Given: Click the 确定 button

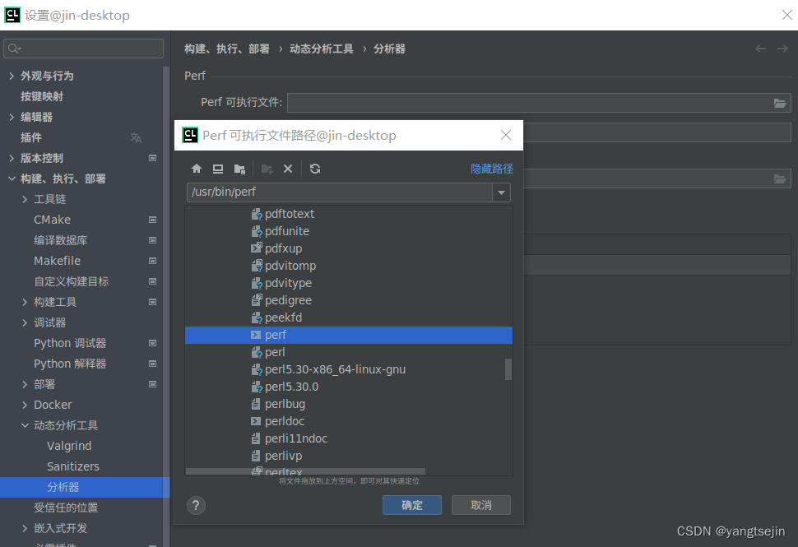Looking at the screenshot, I should [x=411, y=505].
